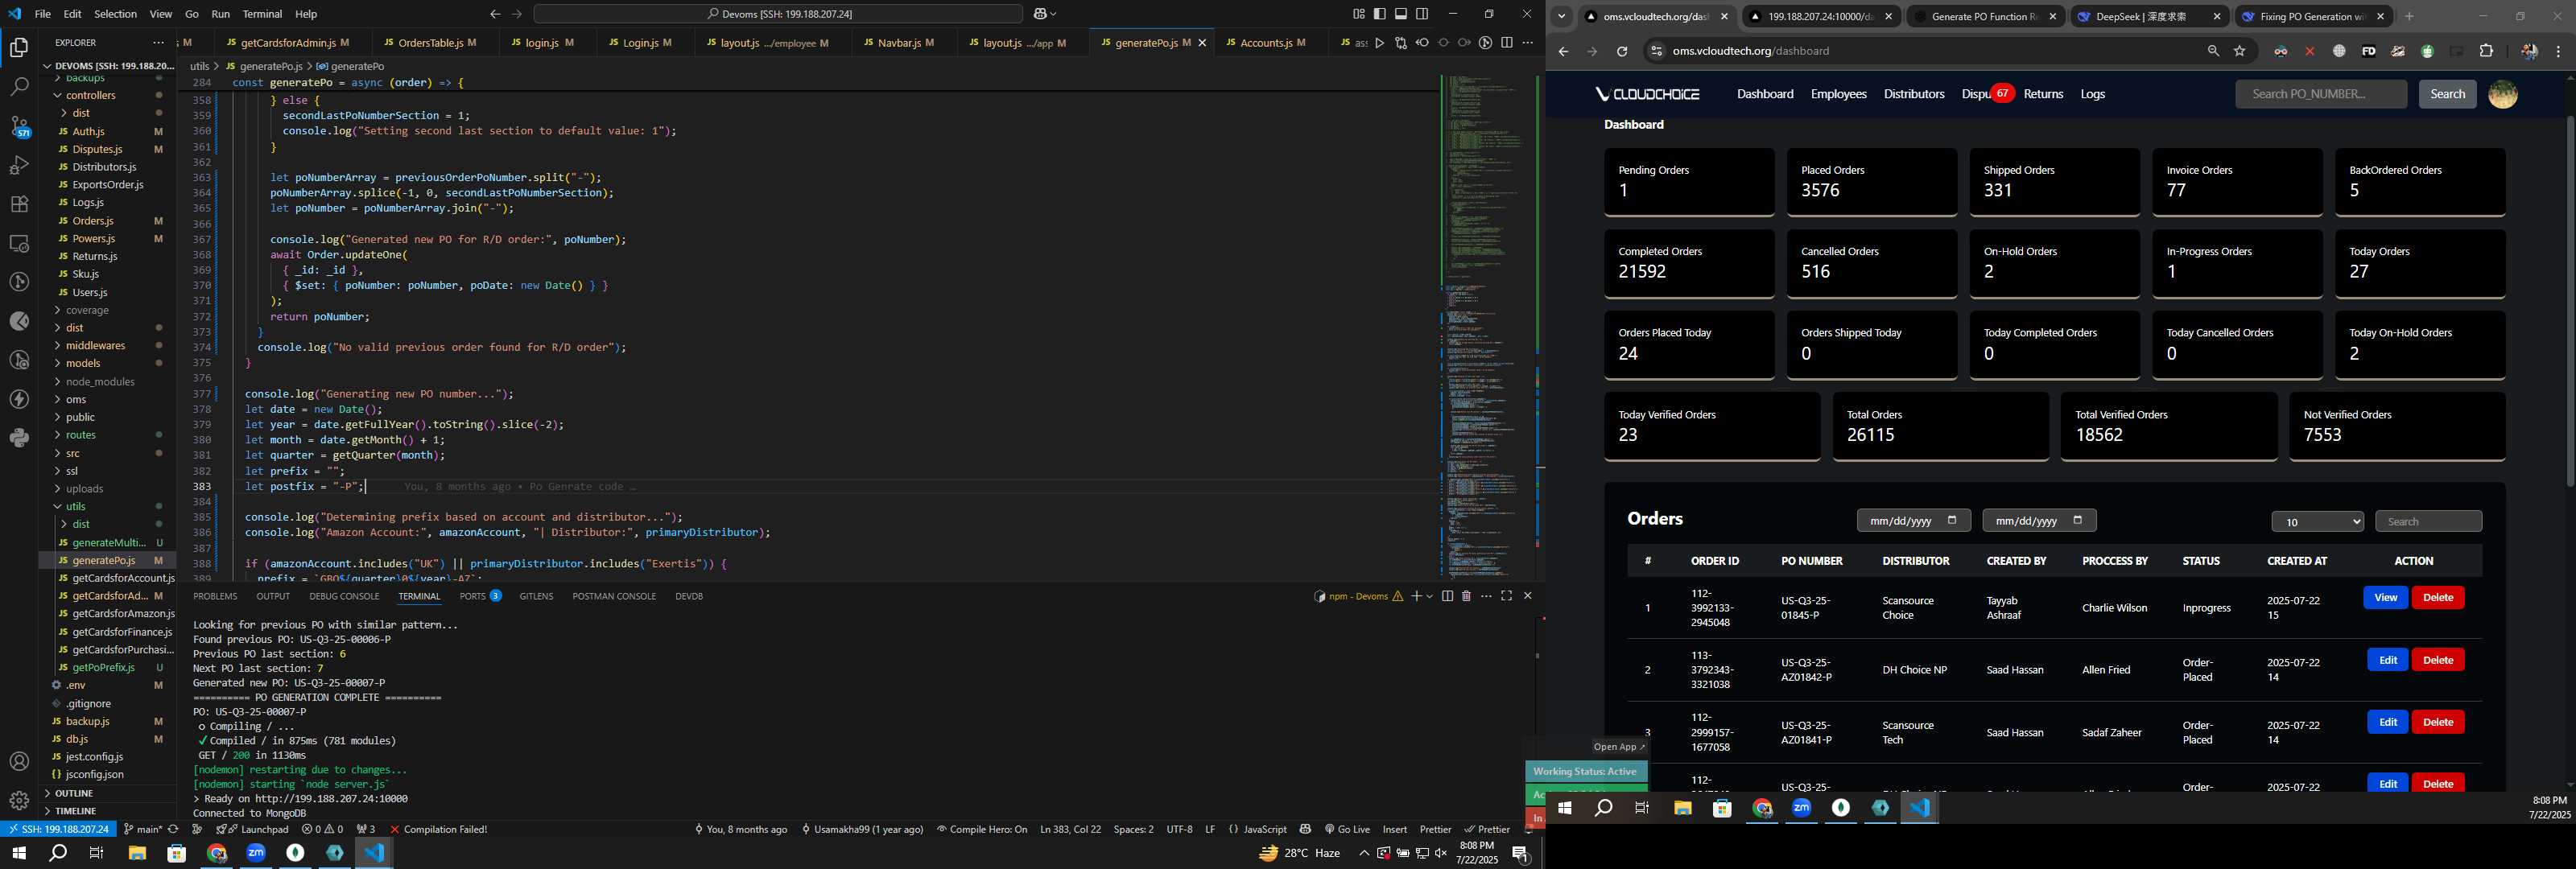Viewport: 2576px width, 869px height.
Task: Switch to the PORTS panel tab
Action: tap(480, 596)
